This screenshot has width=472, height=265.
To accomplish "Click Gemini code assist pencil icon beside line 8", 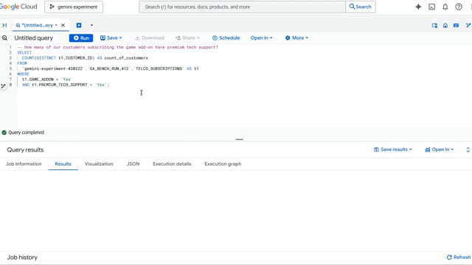I will [3, 86].
